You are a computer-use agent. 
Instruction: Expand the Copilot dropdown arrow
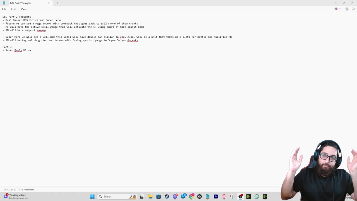[x=340, y=9]
